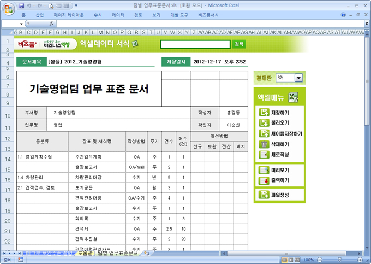Click the 출력하기 print button
Screen dimensions: 371x264
coord(274,180)
